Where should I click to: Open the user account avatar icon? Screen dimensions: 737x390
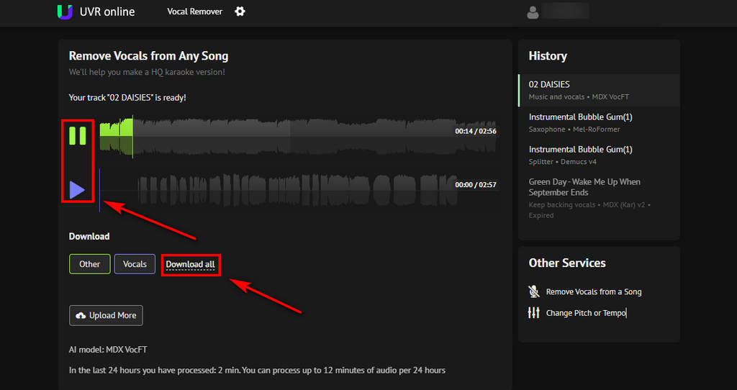533,12
